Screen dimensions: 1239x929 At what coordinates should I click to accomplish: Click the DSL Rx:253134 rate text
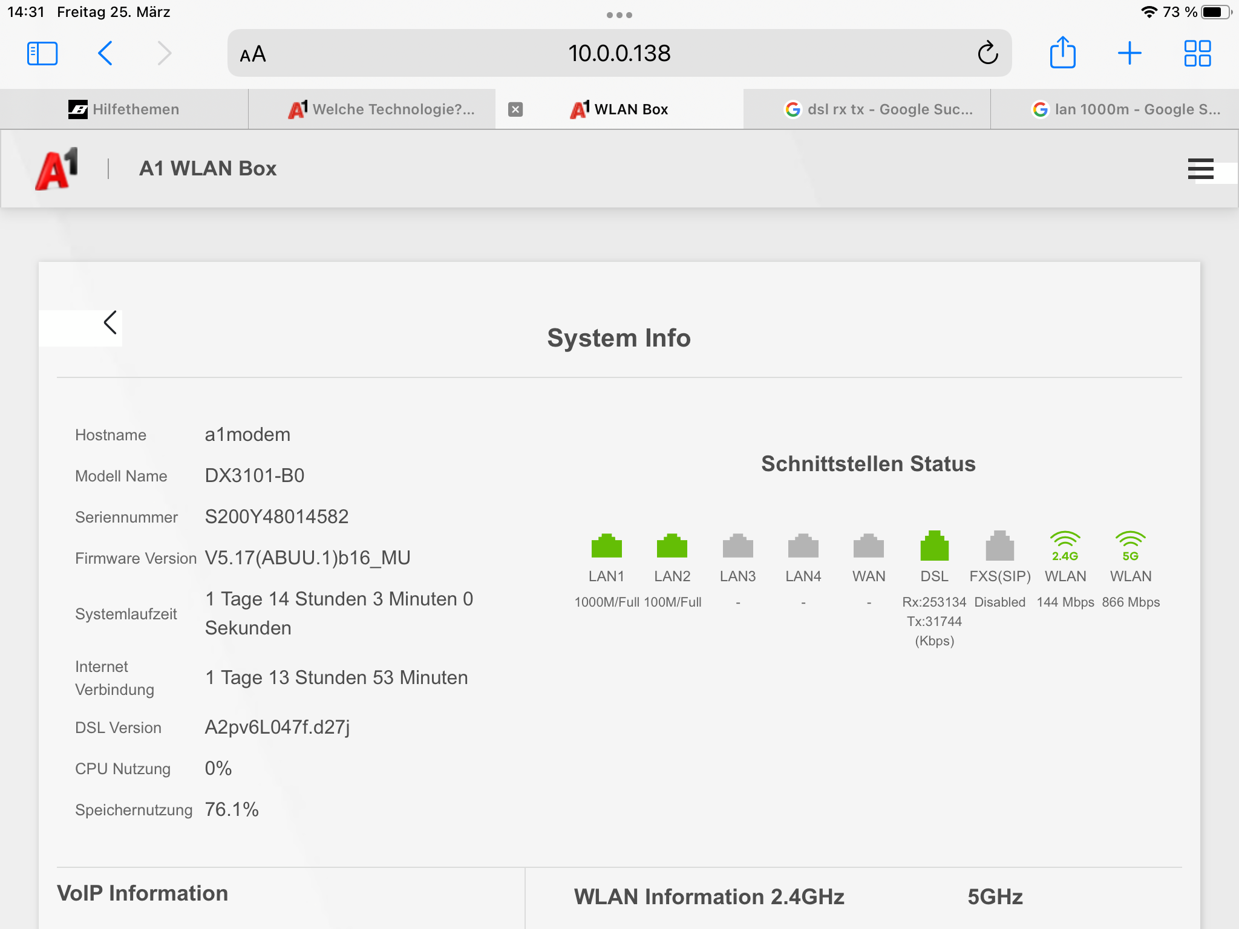[x=934, y=602]
